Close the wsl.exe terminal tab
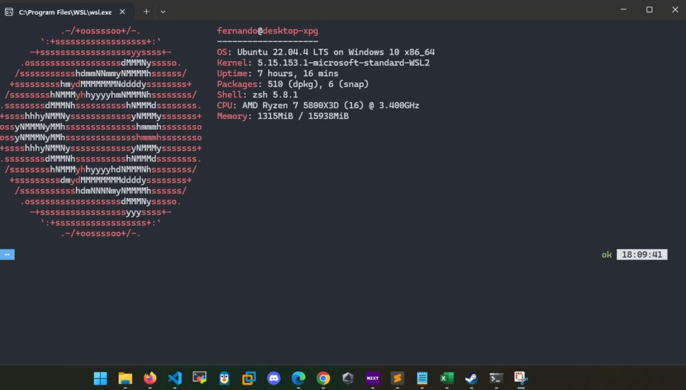The width and height of the screenshot is (686, 390). [121, 11]
